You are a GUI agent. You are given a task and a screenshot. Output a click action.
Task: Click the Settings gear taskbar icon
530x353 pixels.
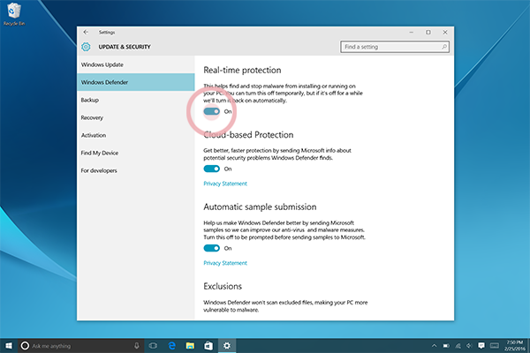click(x=227, y=346)
